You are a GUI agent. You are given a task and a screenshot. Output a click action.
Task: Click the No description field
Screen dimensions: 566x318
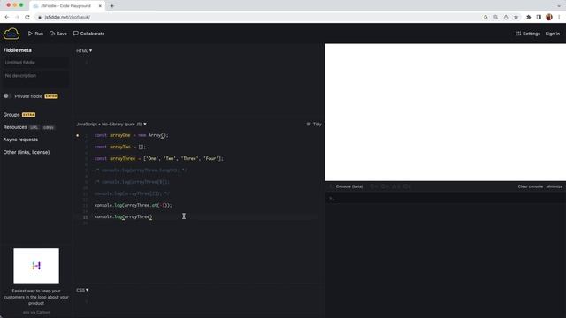35,78
